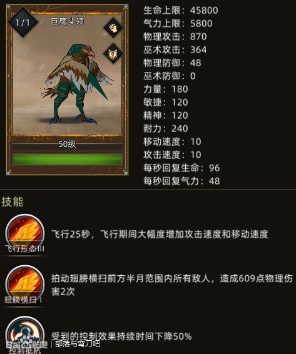Click the 巫术防御 0 stat line
Screen dimensions: 296x354
click(x=170, y=76)
